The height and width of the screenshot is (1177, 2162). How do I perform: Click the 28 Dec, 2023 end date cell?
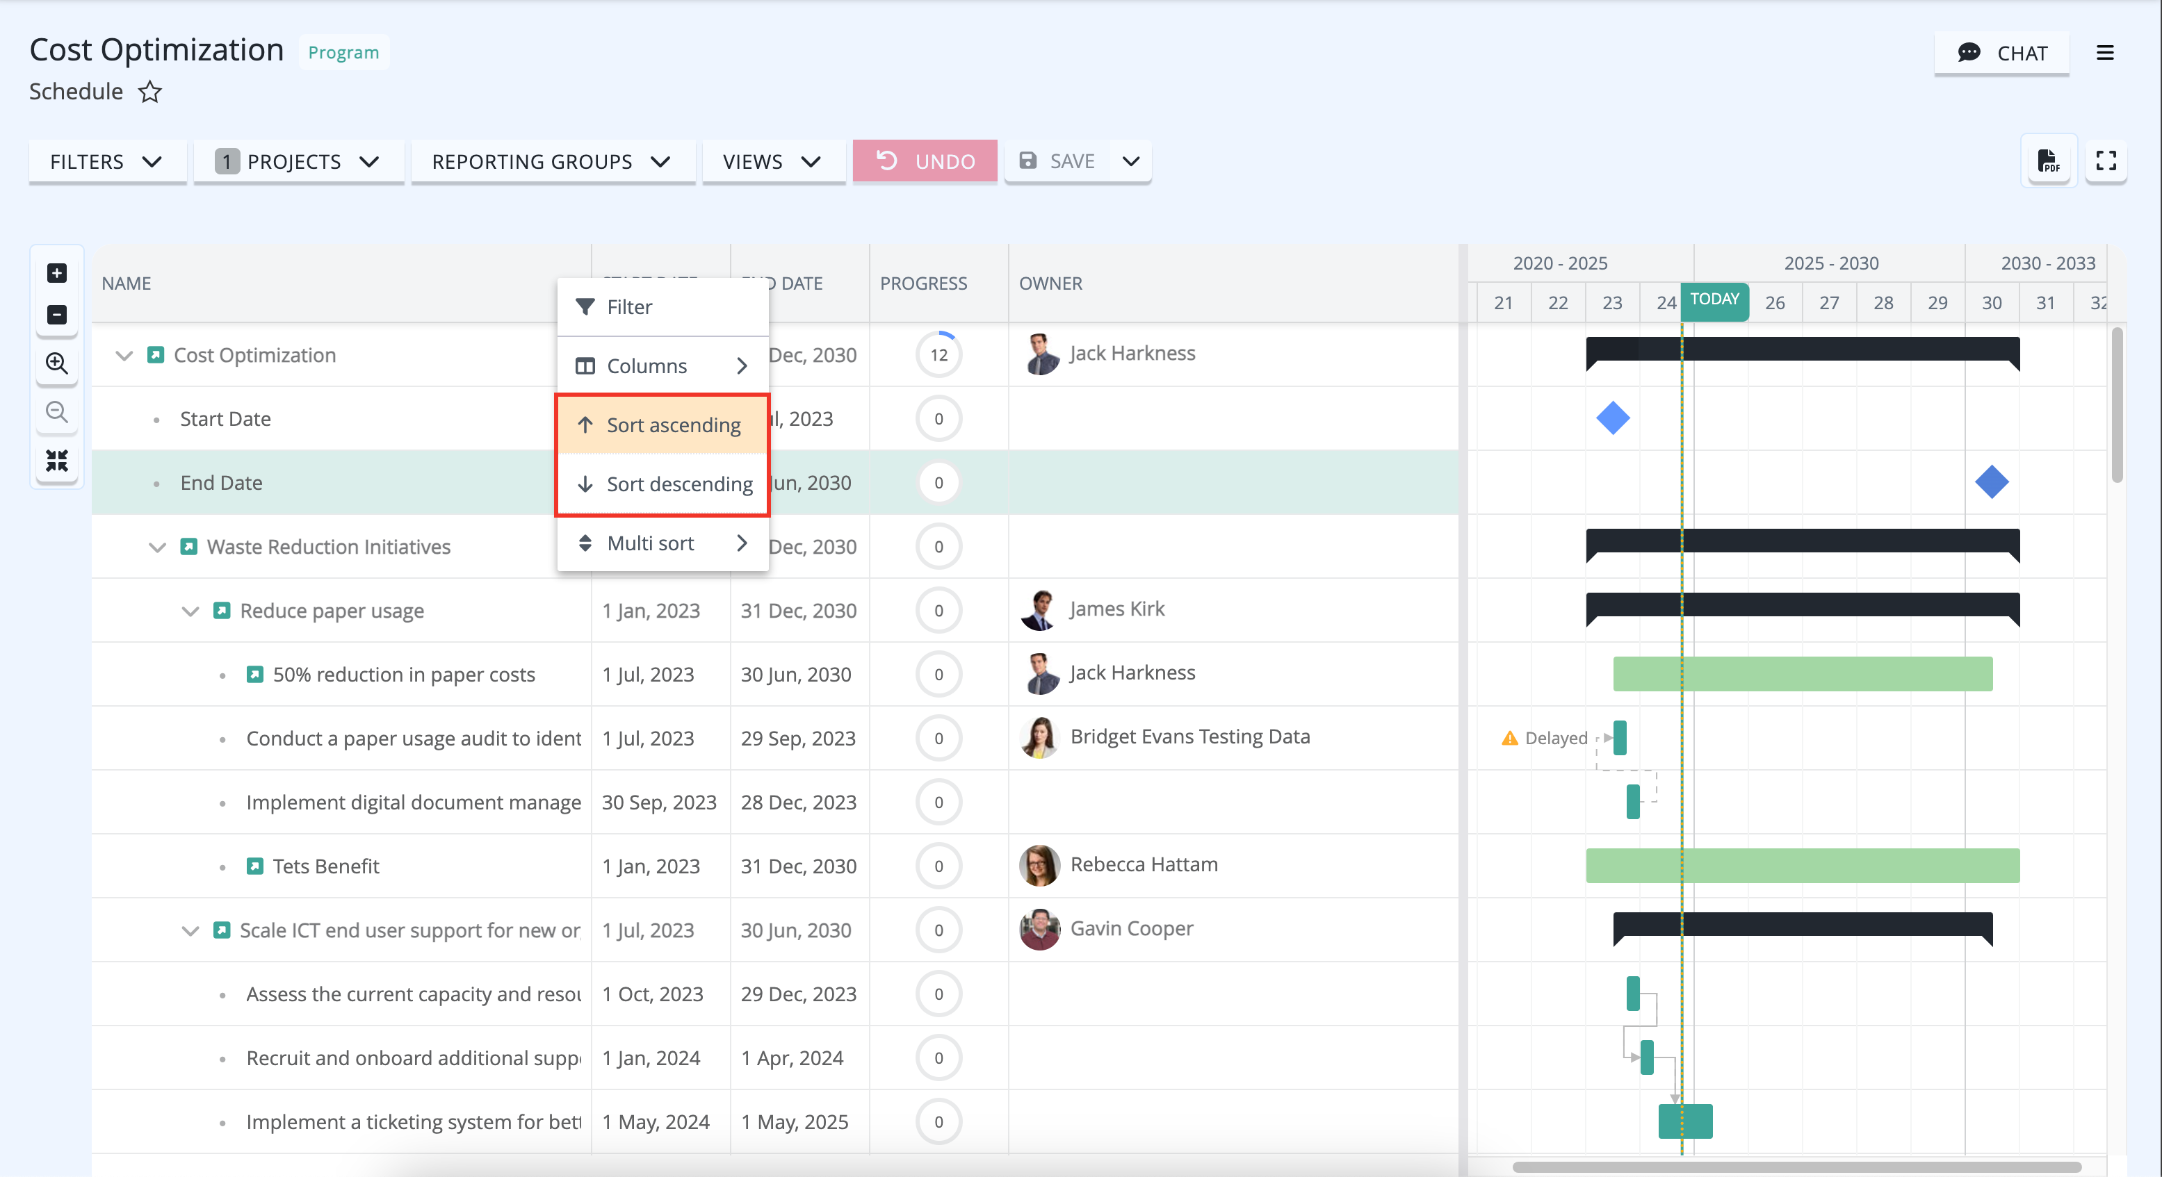[799, 802]
